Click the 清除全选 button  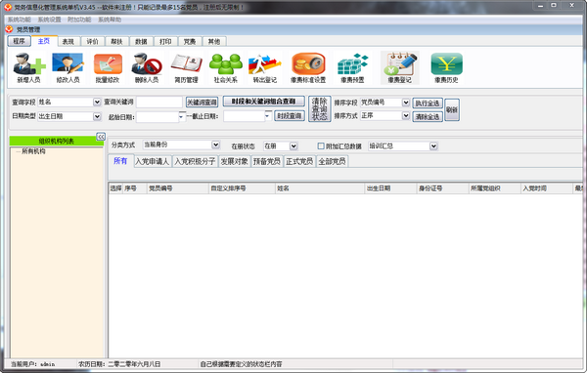428,117
